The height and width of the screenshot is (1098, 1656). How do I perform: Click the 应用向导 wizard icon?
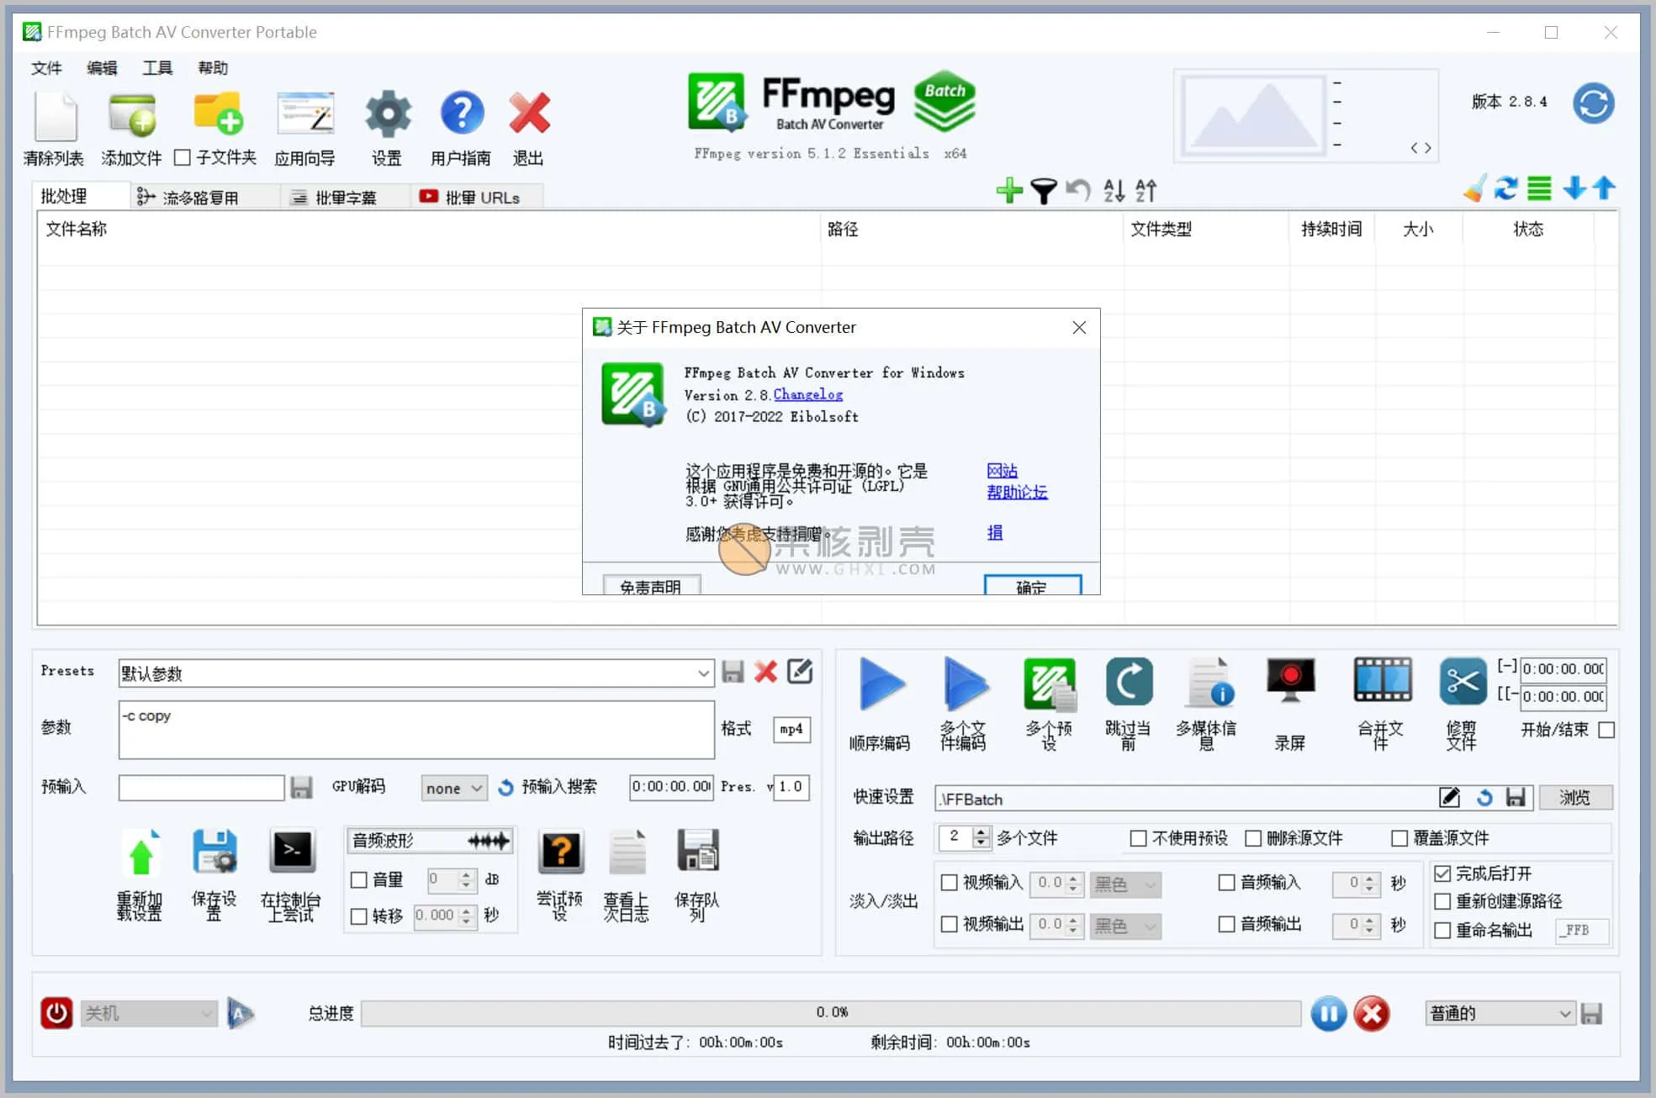point(305,113)
